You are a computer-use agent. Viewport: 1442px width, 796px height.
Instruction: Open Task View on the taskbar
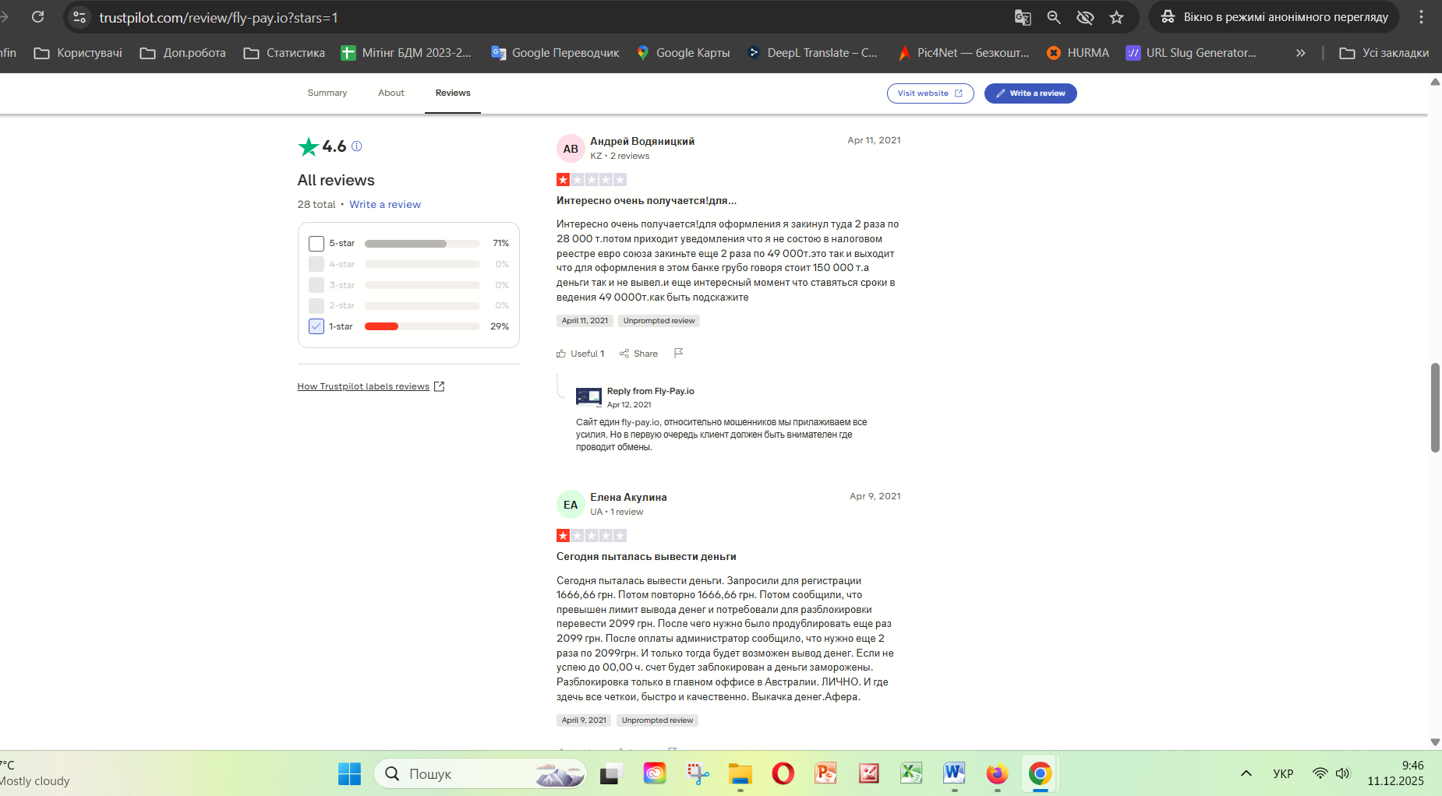(x=610, y=773)
